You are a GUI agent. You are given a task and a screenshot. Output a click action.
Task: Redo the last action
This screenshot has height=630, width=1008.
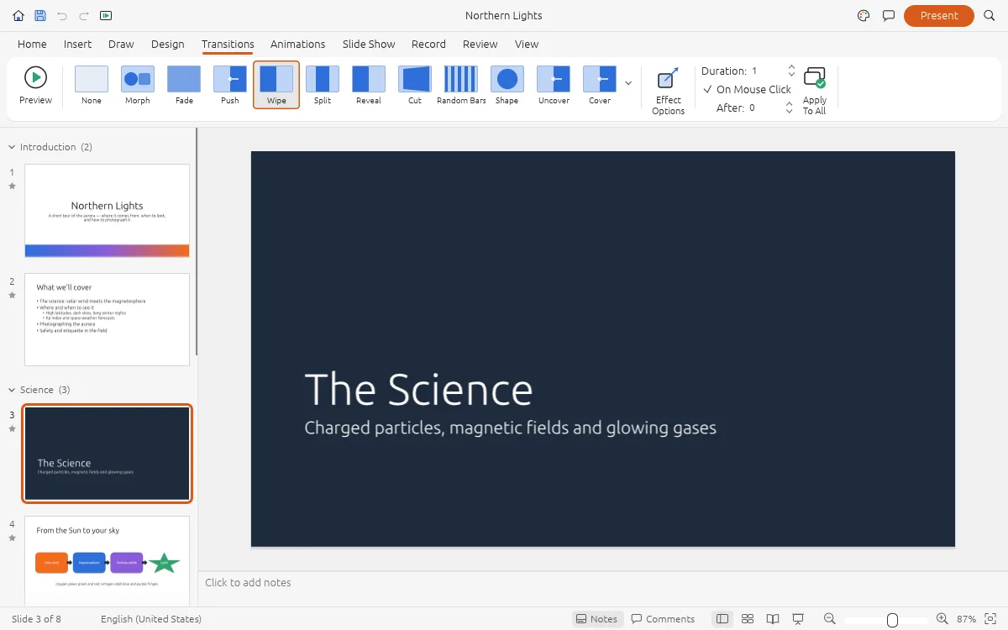[84, 15]
